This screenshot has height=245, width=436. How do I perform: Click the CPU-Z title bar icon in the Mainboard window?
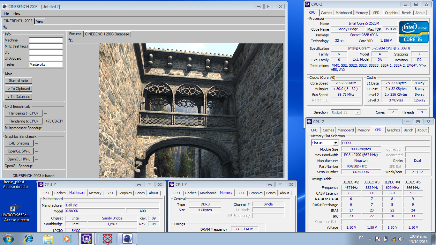click(41, 184)
